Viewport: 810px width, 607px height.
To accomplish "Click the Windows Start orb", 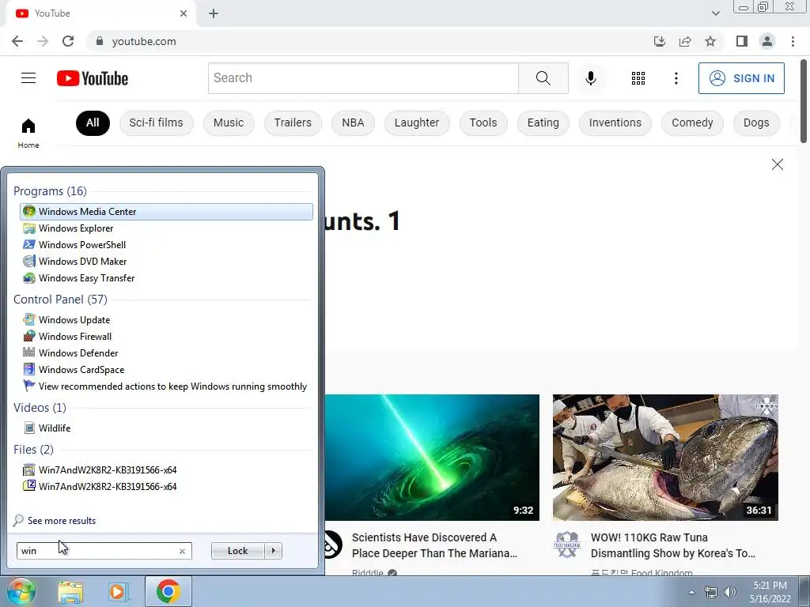I will [x=20, y=591].
